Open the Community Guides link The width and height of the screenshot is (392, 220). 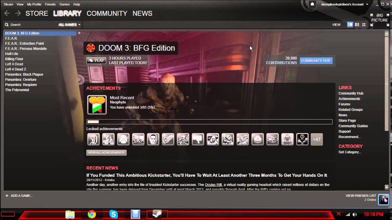[x=353, y=126]
